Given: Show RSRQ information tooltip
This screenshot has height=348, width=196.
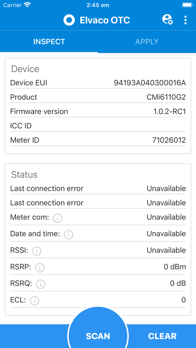Looking at the screenshot, I should coord(41,284).
